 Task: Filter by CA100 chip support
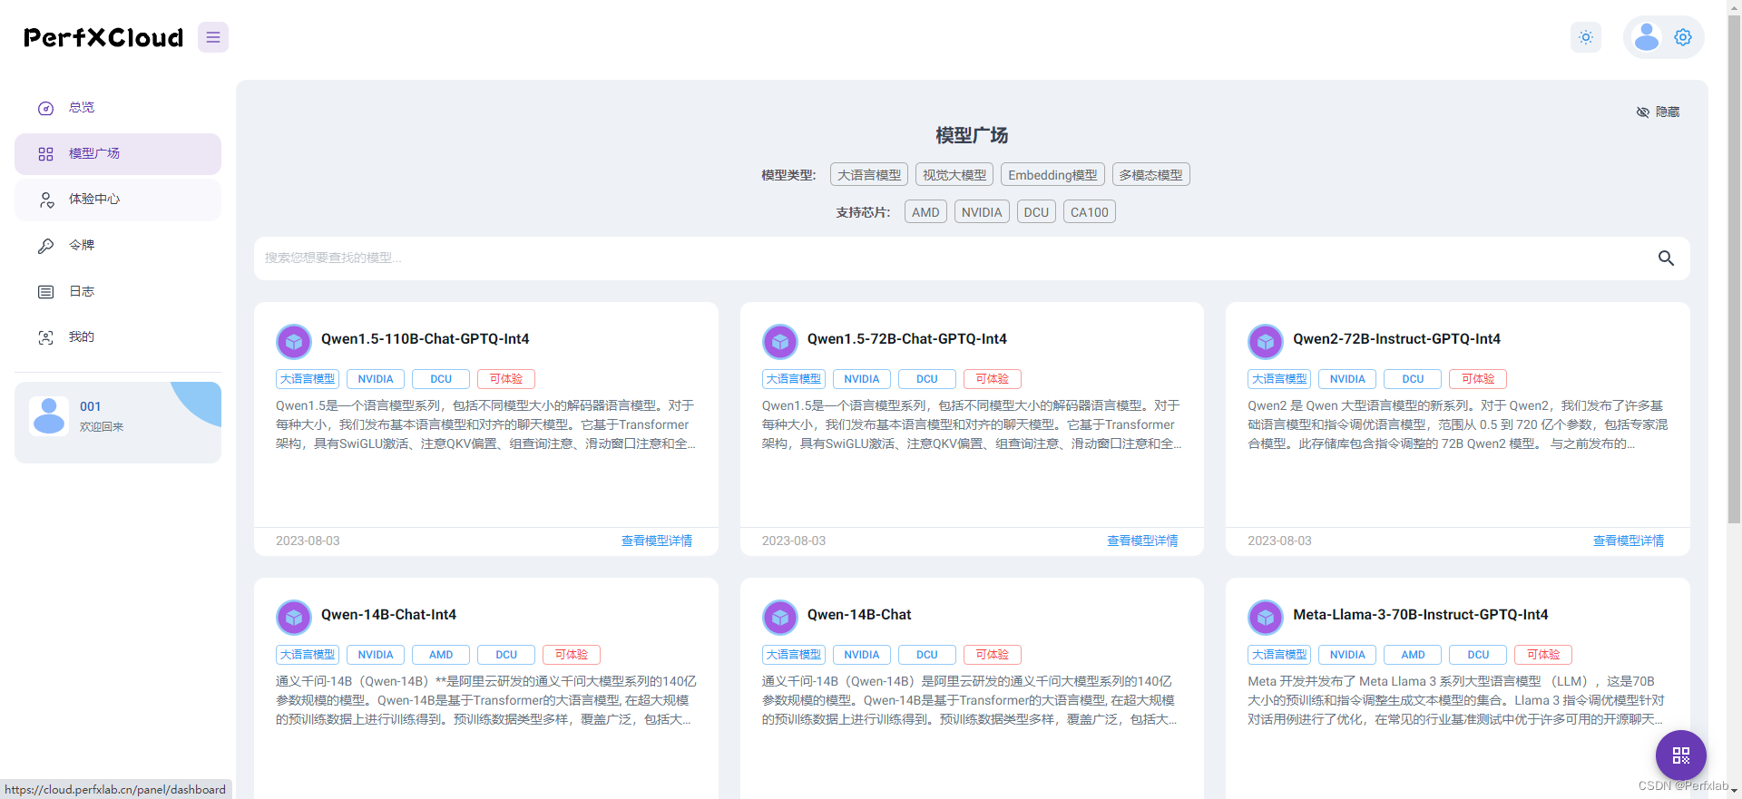pos(1089,212)
